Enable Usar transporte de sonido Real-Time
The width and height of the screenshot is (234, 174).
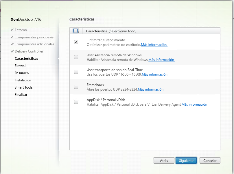pyautogui.click(x=76, y=72)
